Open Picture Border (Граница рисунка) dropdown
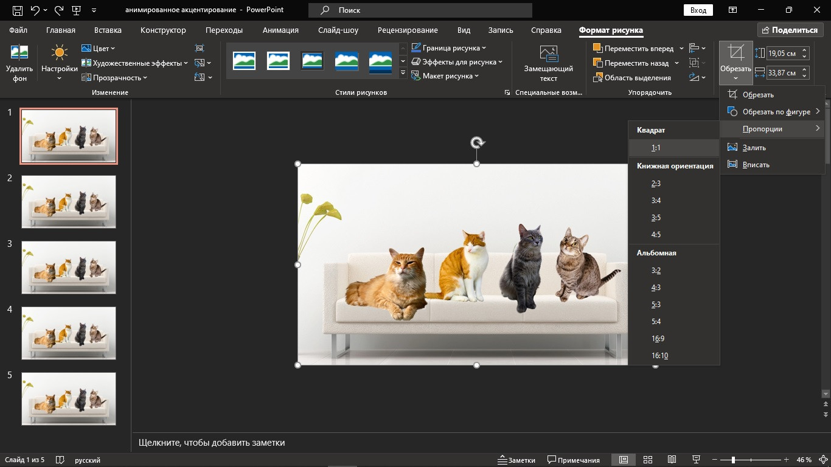The image size is (831, 467). [x=449, y=48]
